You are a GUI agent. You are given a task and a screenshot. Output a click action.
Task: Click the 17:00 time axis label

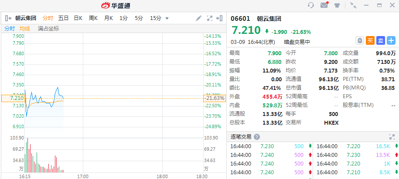tap(83, 176)
